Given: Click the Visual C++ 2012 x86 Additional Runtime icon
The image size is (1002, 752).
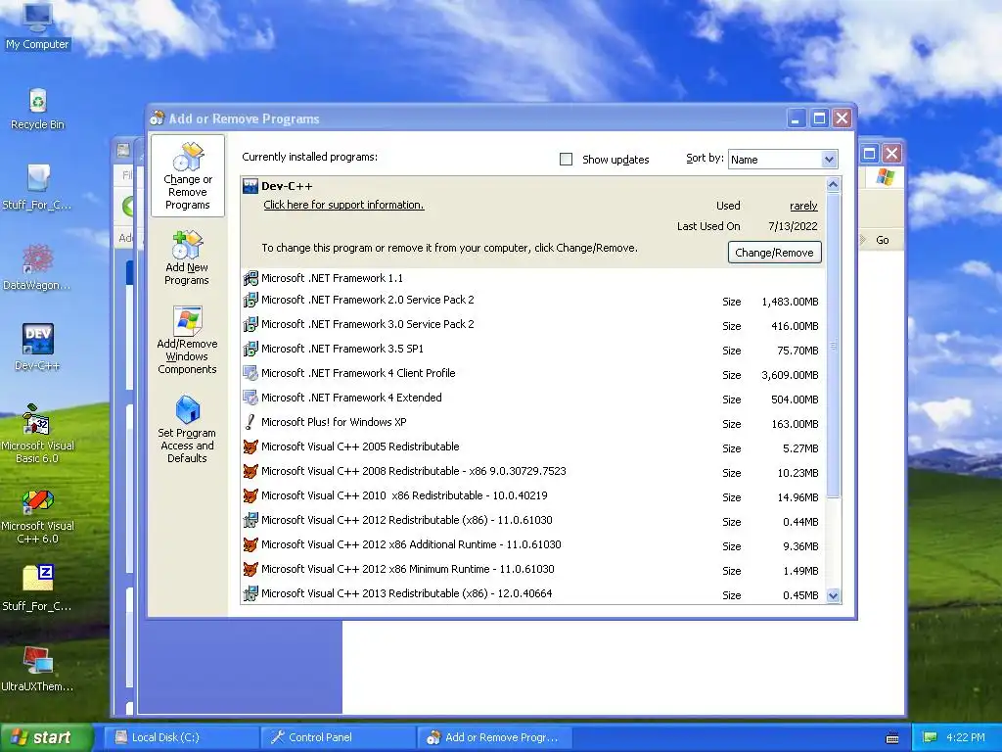Looking at the screenshot, I should (250, 544).
